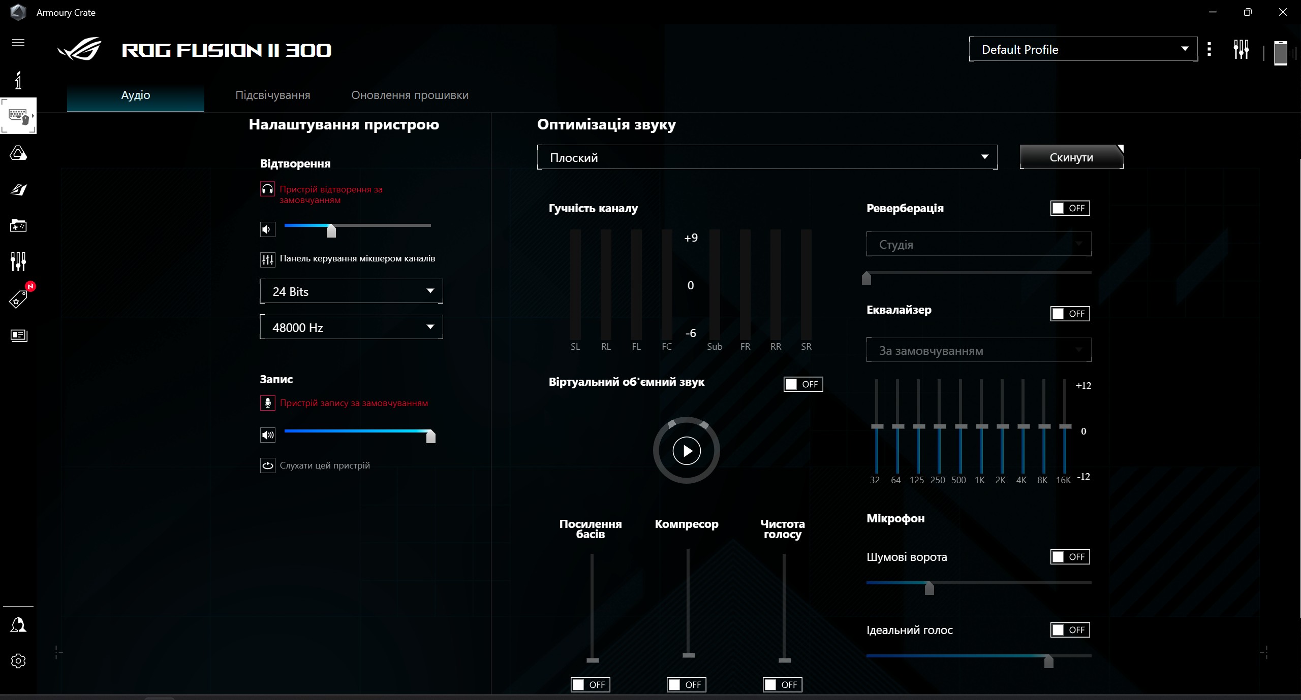The height and width of the screenshot is (700, 1301).
Task: Click the recording volume slider handle
Action: click(x=431, y=437)
